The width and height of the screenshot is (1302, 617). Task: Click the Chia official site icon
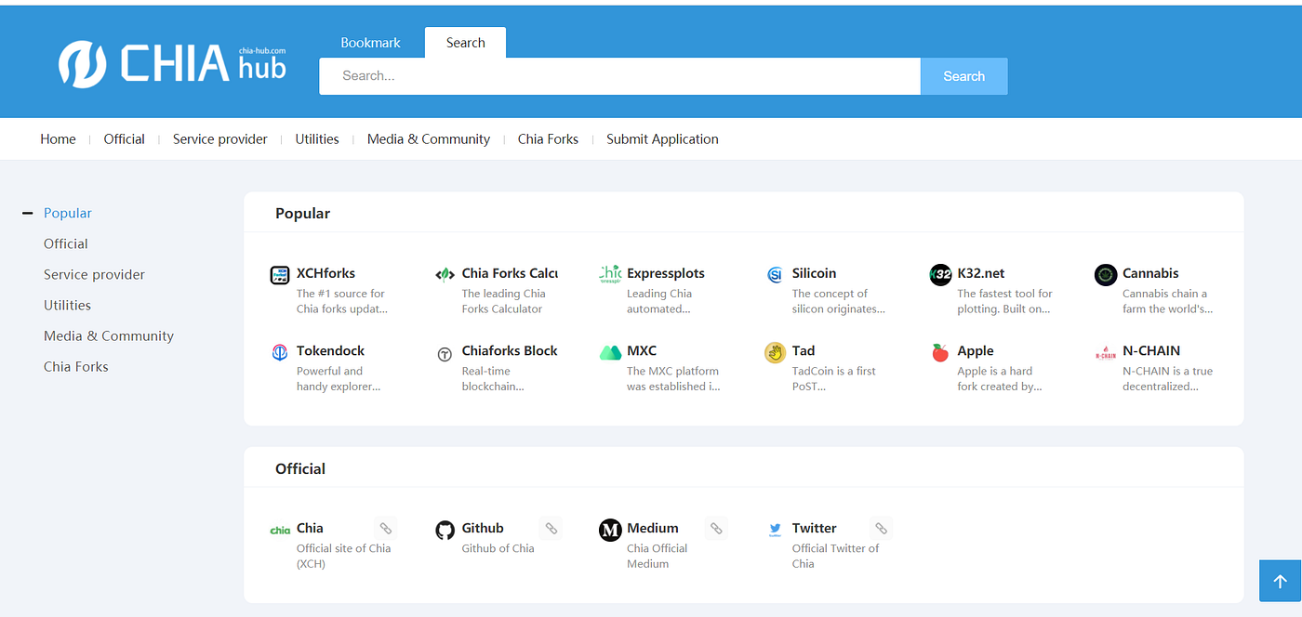279,530
